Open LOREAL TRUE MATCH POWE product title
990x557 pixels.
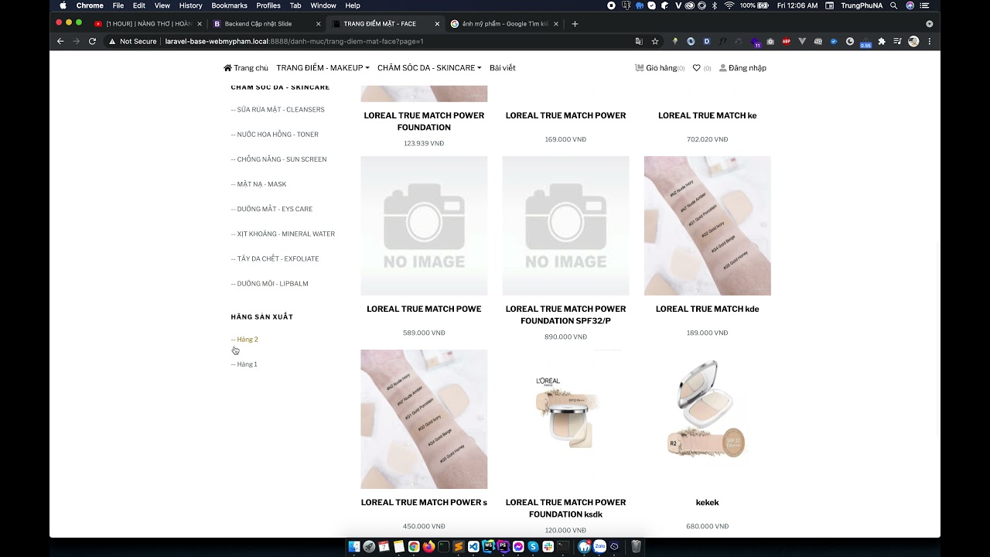[x=424, y=309]
